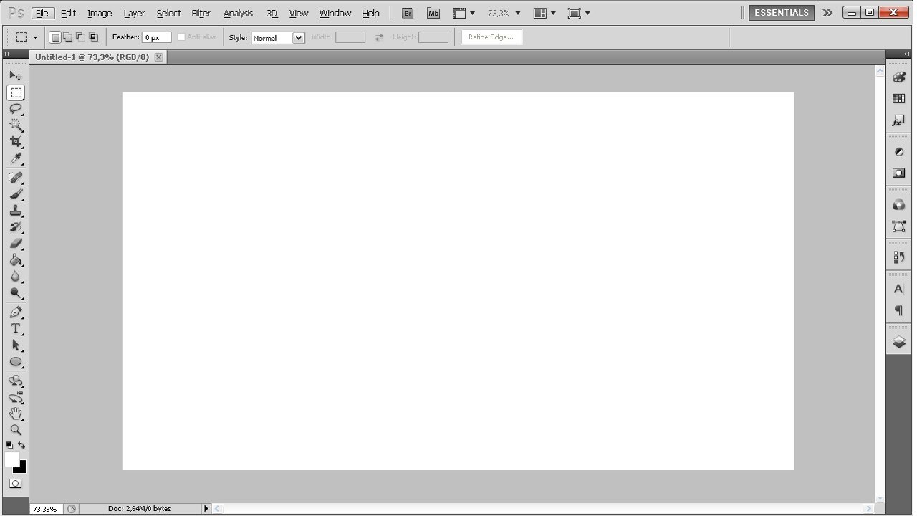Open the Layer menu
This screenshot has width=917, height=516.
tap(134, 14)
